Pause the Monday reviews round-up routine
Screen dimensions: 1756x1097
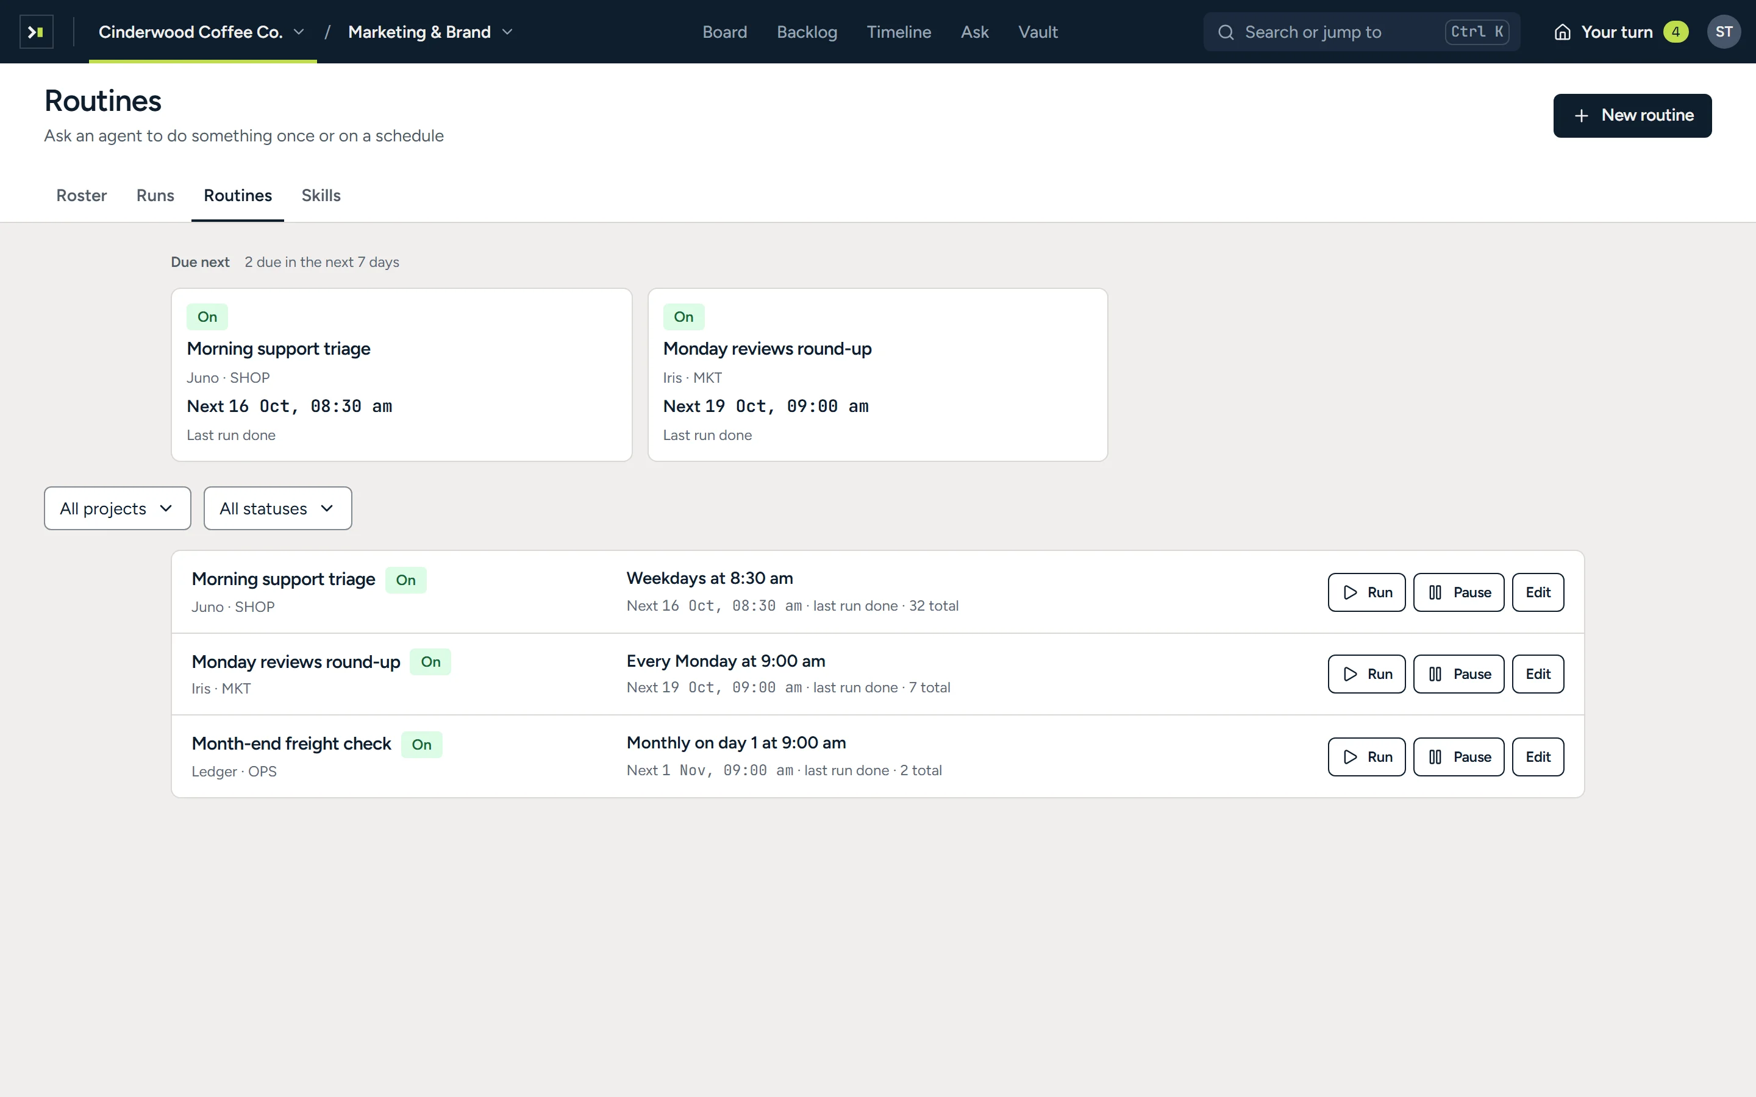(x=1458, y=674)
